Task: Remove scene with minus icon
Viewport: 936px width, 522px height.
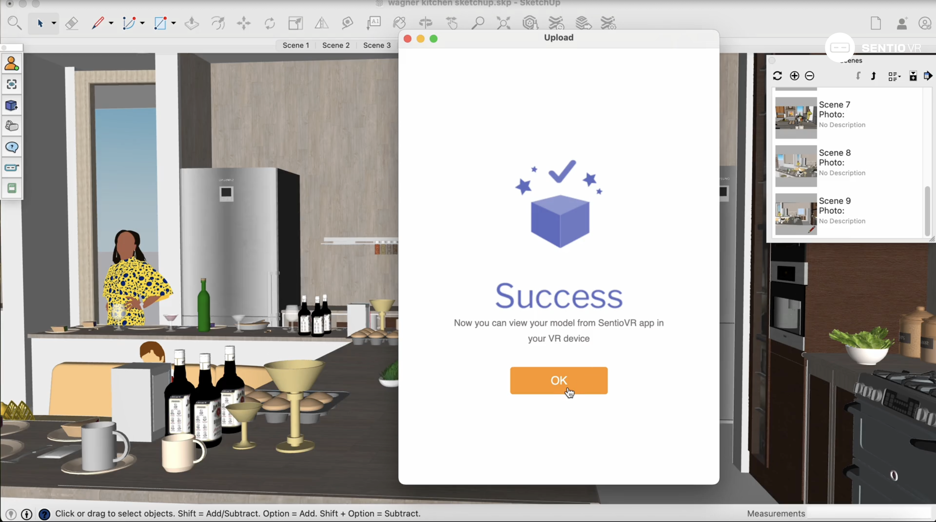Action: (x=810, y=76)
